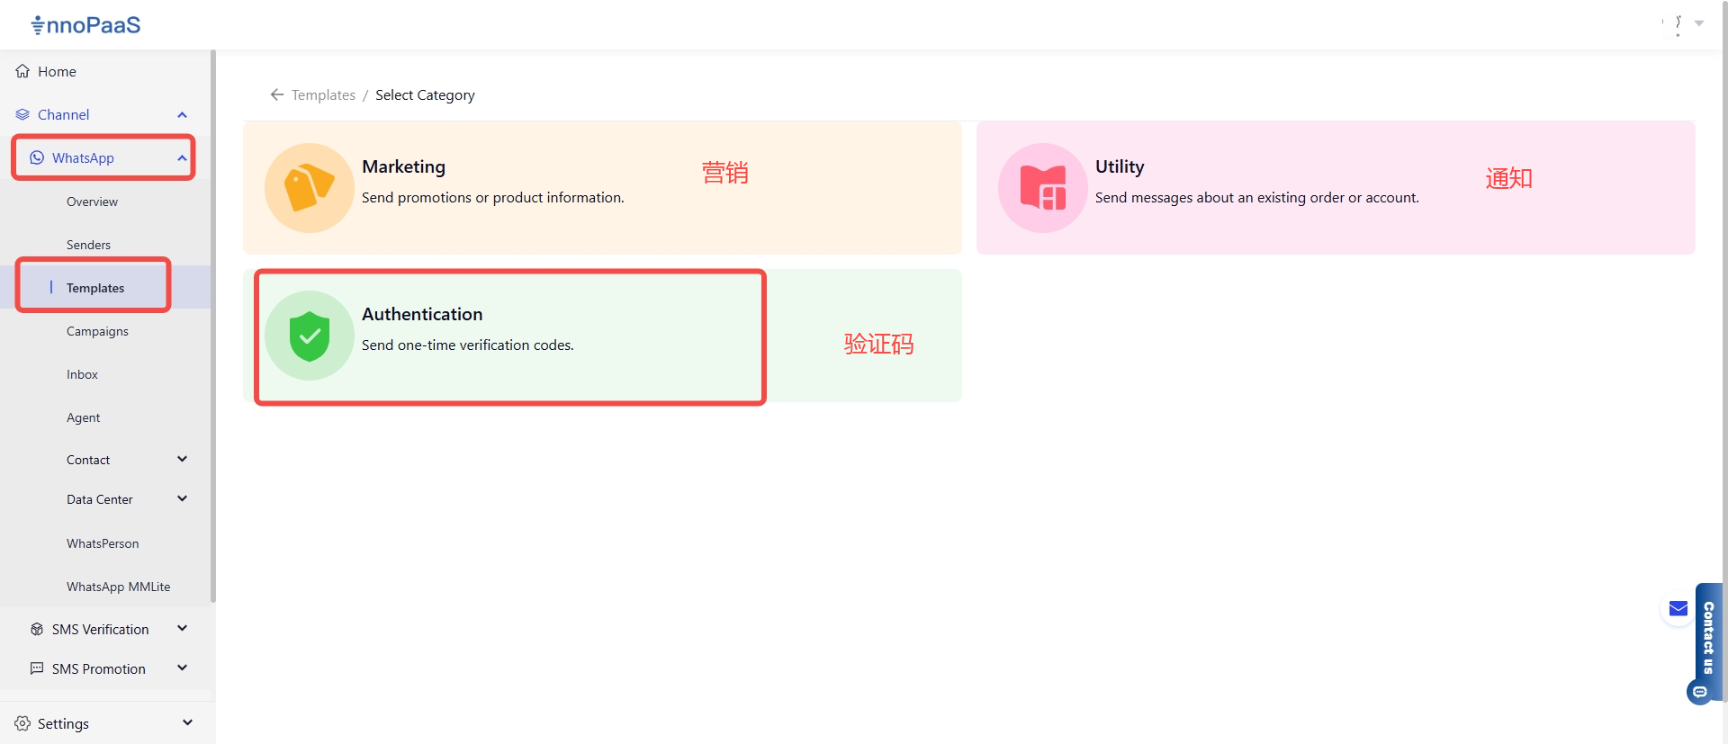Click the back arrow beside Templates breadcrumb
Screen dimensions: 1728x744
(276, 94)
